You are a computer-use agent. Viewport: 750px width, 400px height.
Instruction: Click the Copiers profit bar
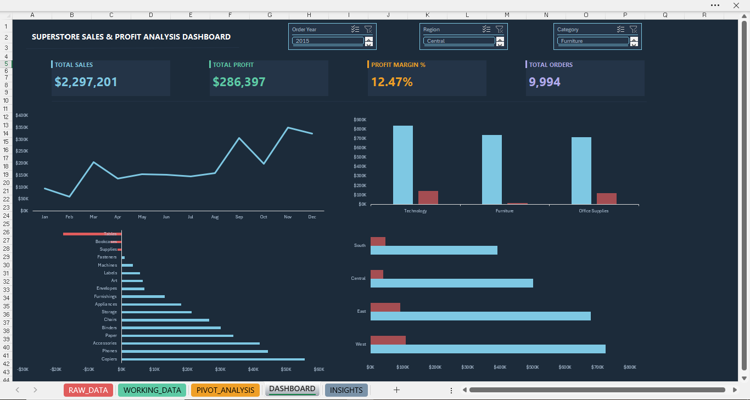(x=213, y=359)
